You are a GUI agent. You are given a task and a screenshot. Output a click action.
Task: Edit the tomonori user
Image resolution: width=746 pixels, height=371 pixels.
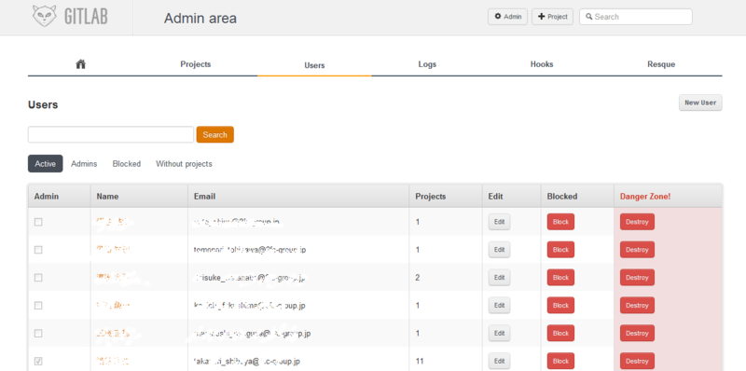click(x=499, y=250)
